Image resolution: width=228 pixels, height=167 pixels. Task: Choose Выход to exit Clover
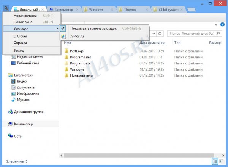click(32, 50)
